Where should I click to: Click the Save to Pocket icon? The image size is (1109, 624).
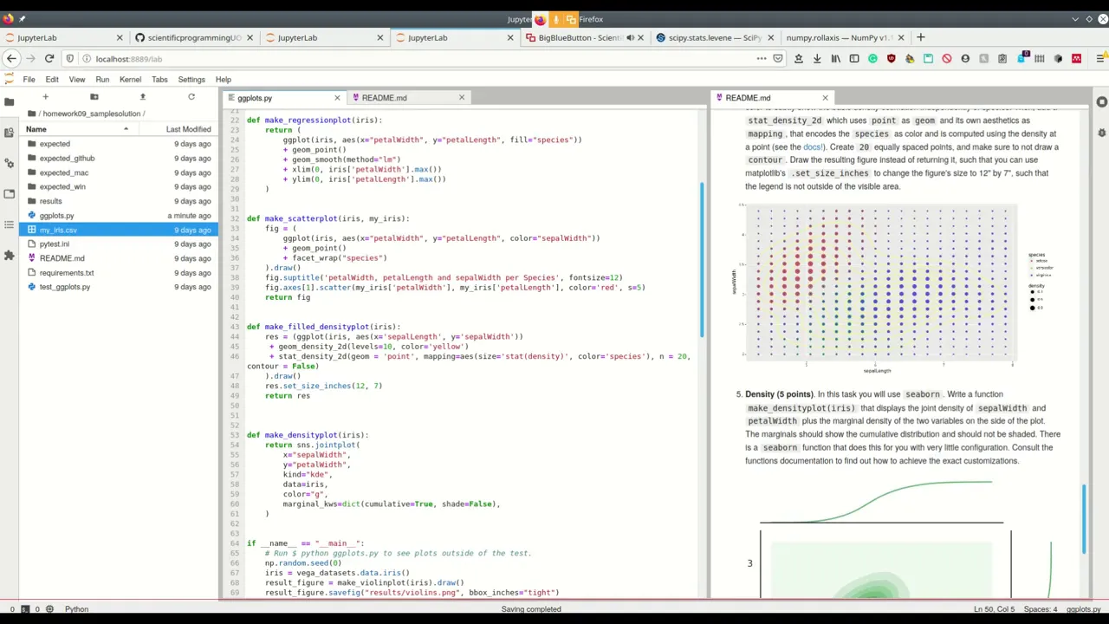[778, 58]
